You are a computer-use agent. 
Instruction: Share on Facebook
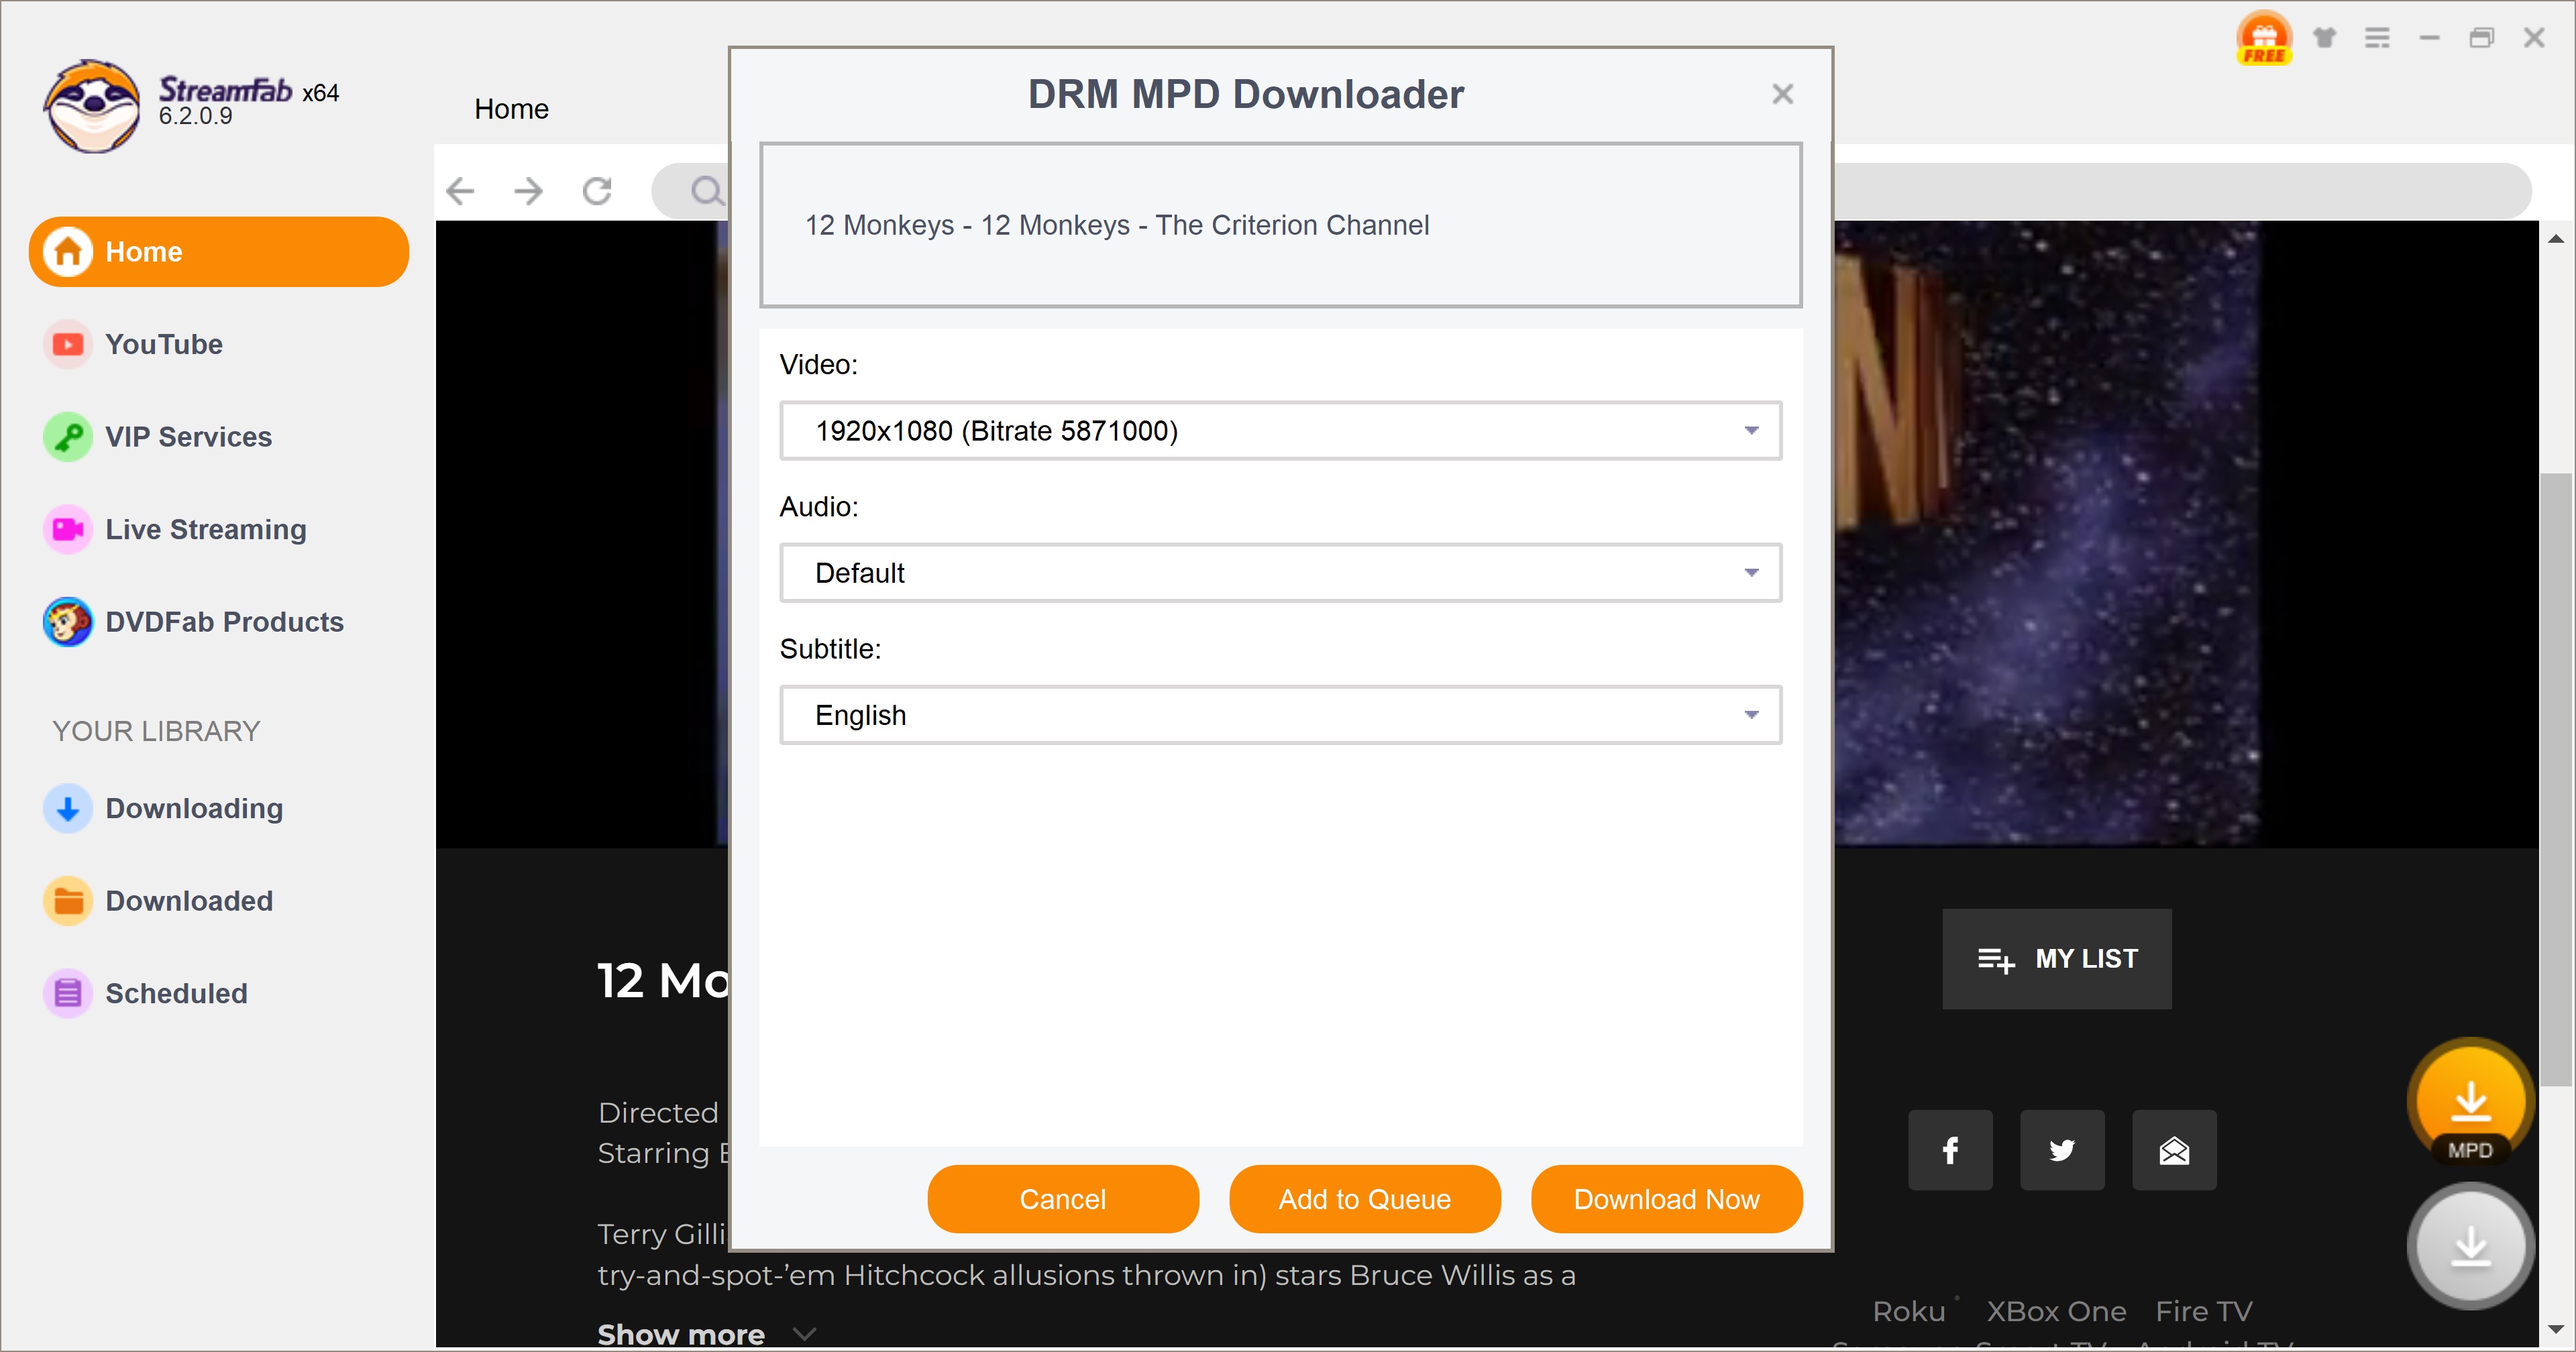tap(1950, 1150)
